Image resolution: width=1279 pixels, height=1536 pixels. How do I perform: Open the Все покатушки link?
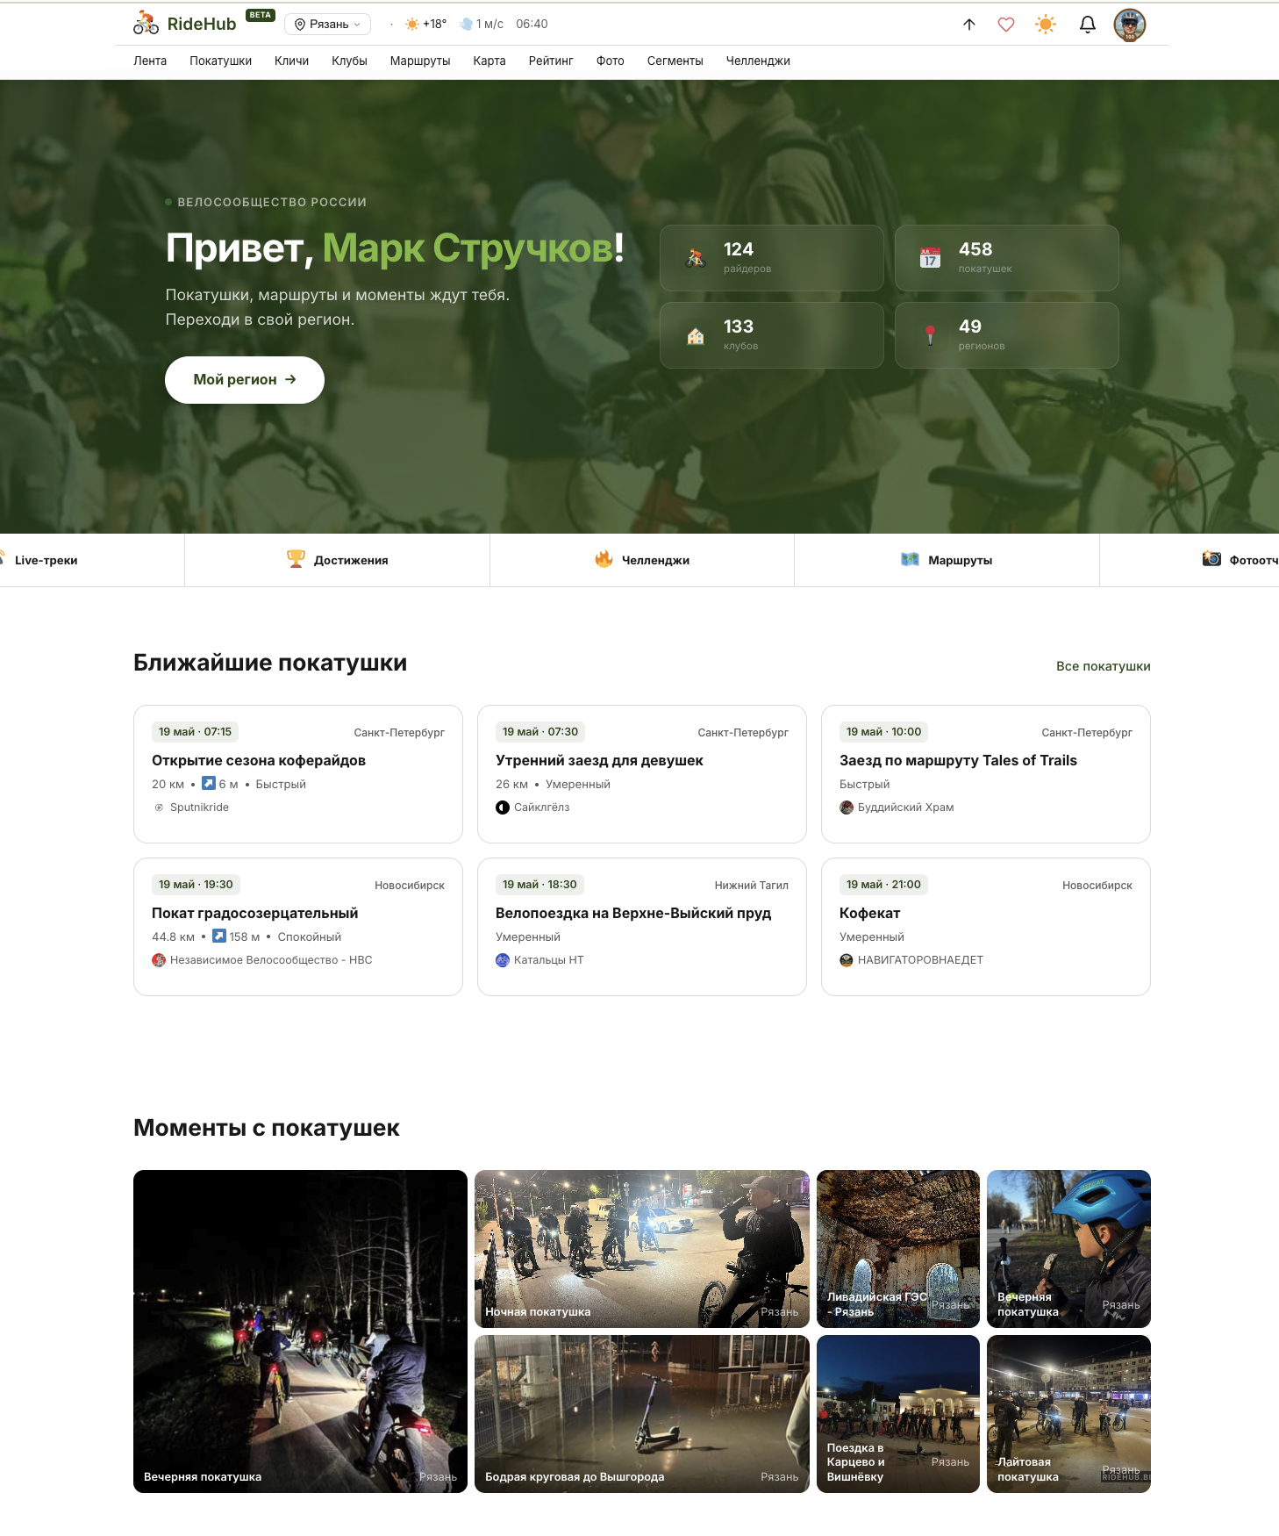(x=1104, y=666)
